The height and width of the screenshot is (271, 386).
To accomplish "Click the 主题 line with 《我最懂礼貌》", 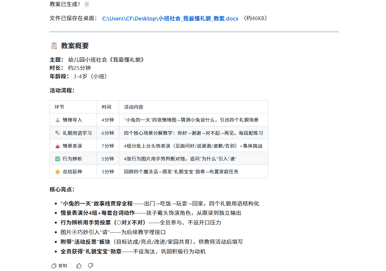I will pyautogui.click(x=97, y=60).
